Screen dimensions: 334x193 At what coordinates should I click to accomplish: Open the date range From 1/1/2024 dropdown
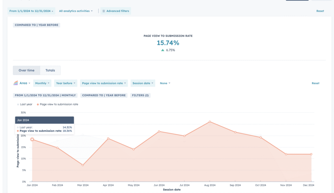click(x=31, y=11)
